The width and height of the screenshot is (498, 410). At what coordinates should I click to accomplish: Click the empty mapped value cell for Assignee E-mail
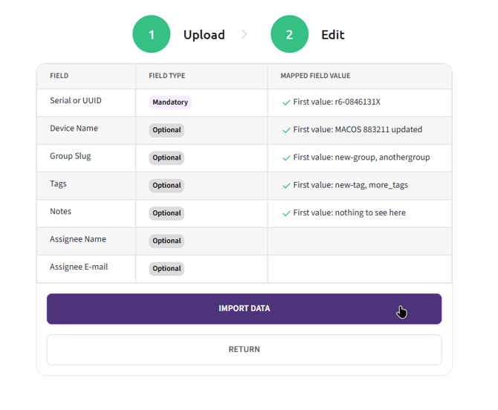click(x=359, y=269)
